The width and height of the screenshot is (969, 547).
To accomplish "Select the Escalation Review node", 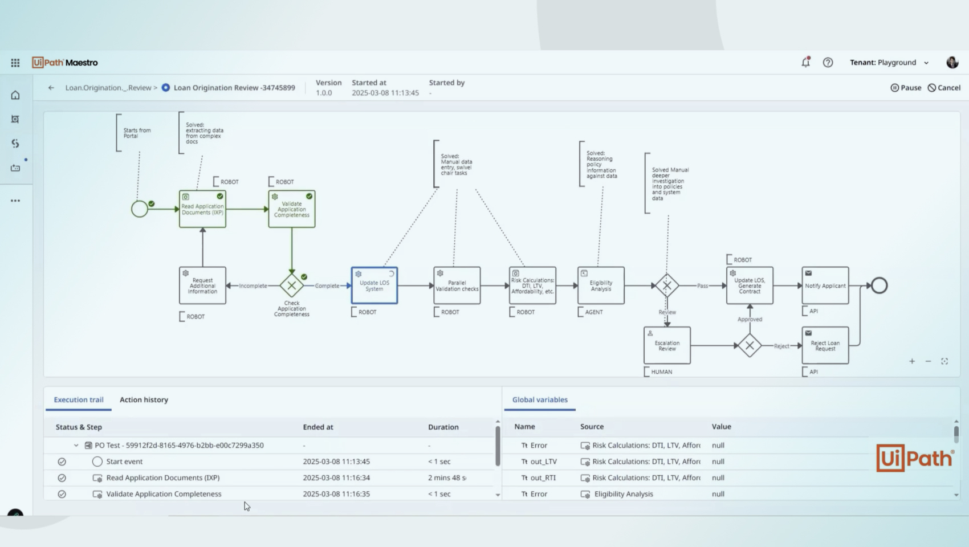I will coord(667,345).
